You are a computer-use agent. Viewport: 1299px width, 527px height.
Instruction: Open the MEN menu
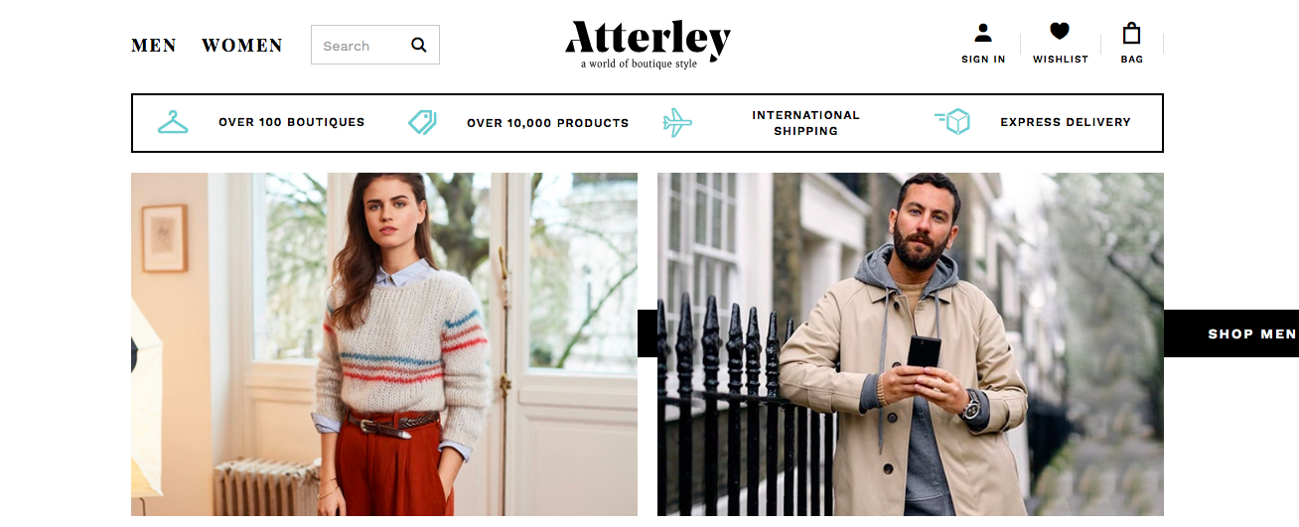154,46
